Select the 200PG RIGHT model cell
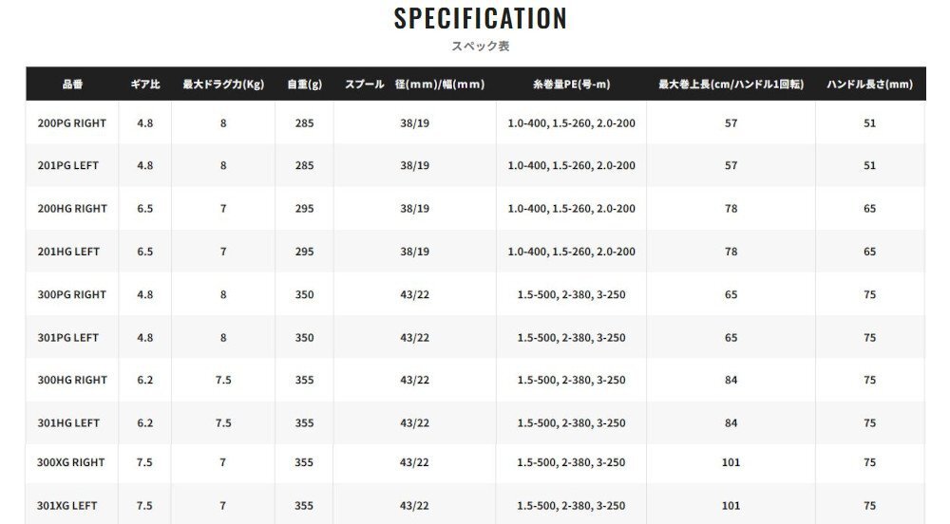 coord(72,123)
